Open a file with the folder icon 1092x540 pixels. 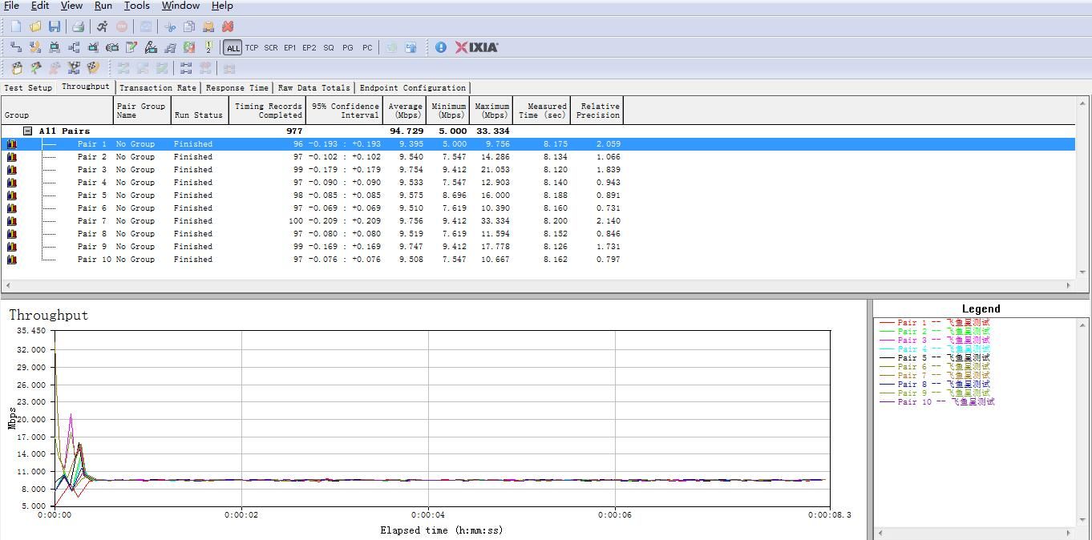coord(35,26)
